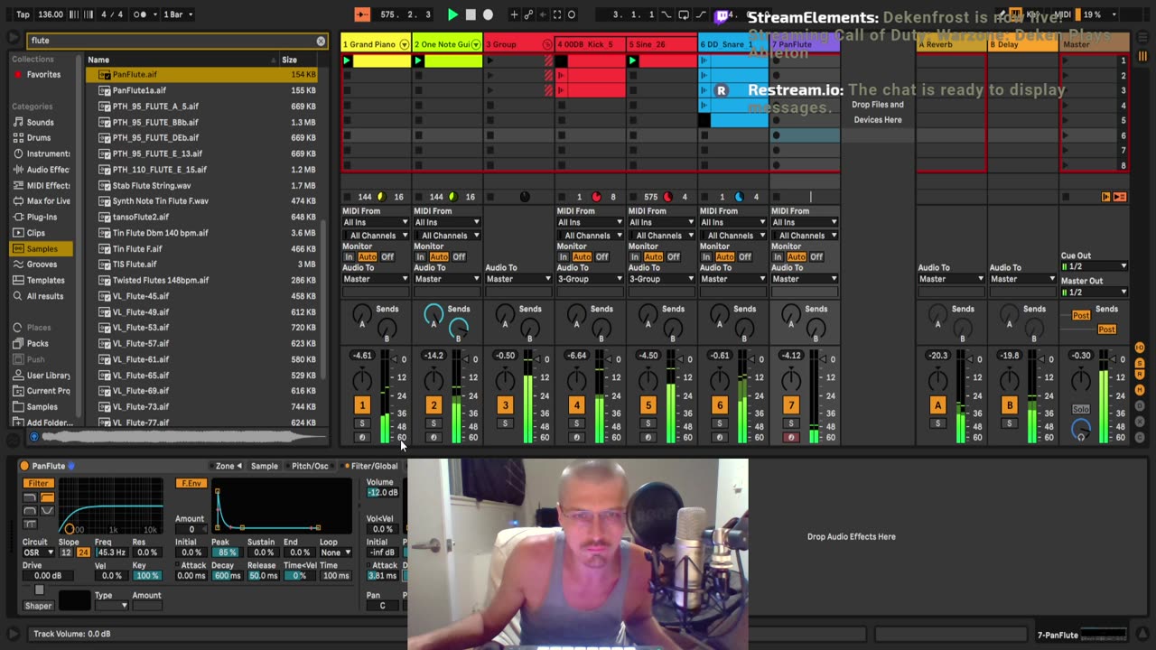Open track 1 MIDI From All Ins dropdown
The height and width of the screenshot is (650, 1156).
pyautogui.click(x=375, y=222)
